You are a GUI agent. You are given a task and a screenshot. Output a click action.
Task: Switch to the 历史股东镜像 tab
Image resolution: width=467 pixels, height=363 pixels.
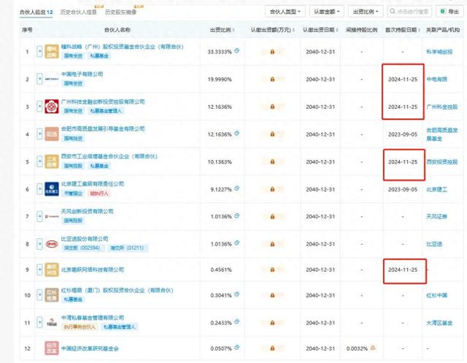point(120,12)
